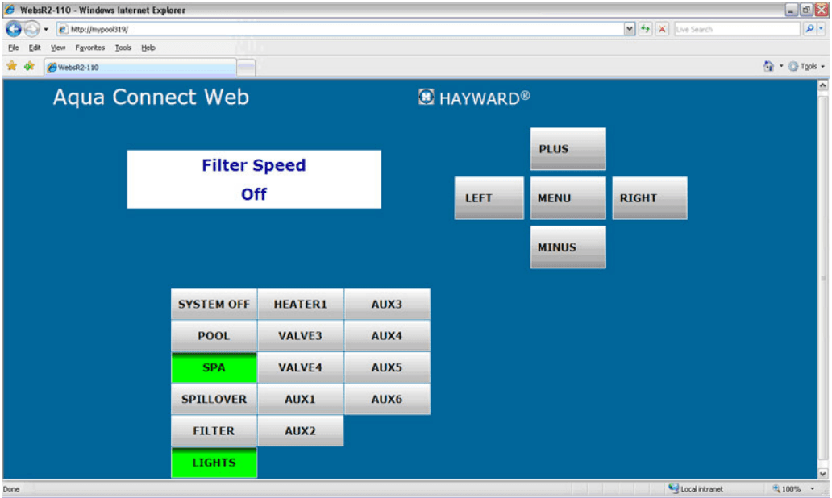832x498 pixels.
Task: Open the File menu
Action: 13,48
